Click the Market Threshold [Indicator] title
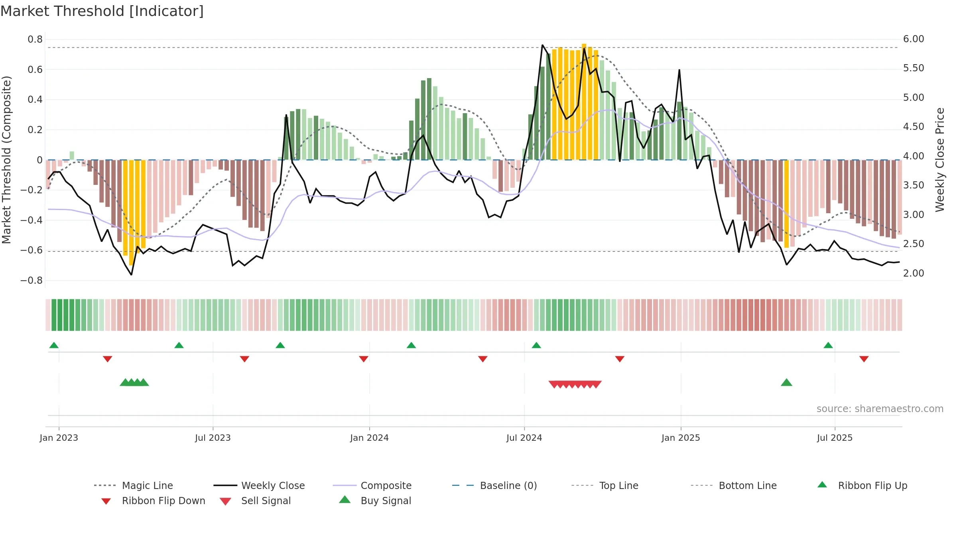 click(102, 11)
